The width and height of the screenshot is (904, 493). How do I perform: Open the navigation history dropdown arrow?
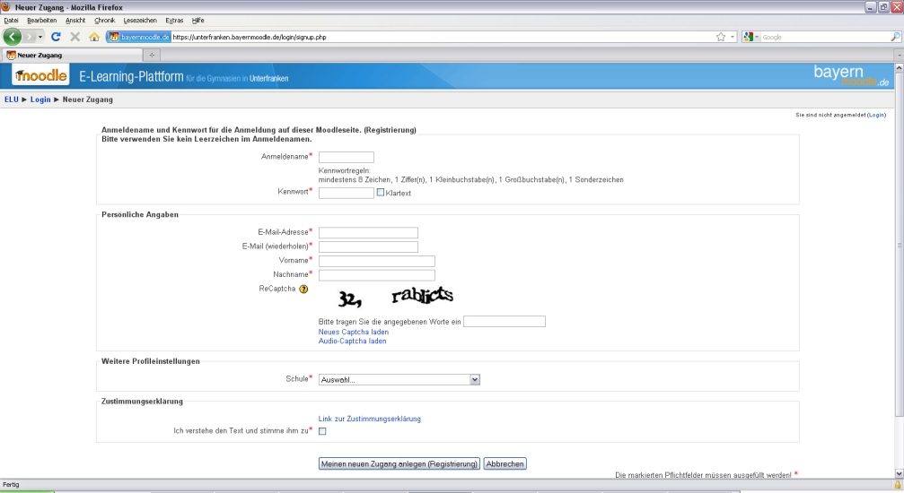point(39,37)
